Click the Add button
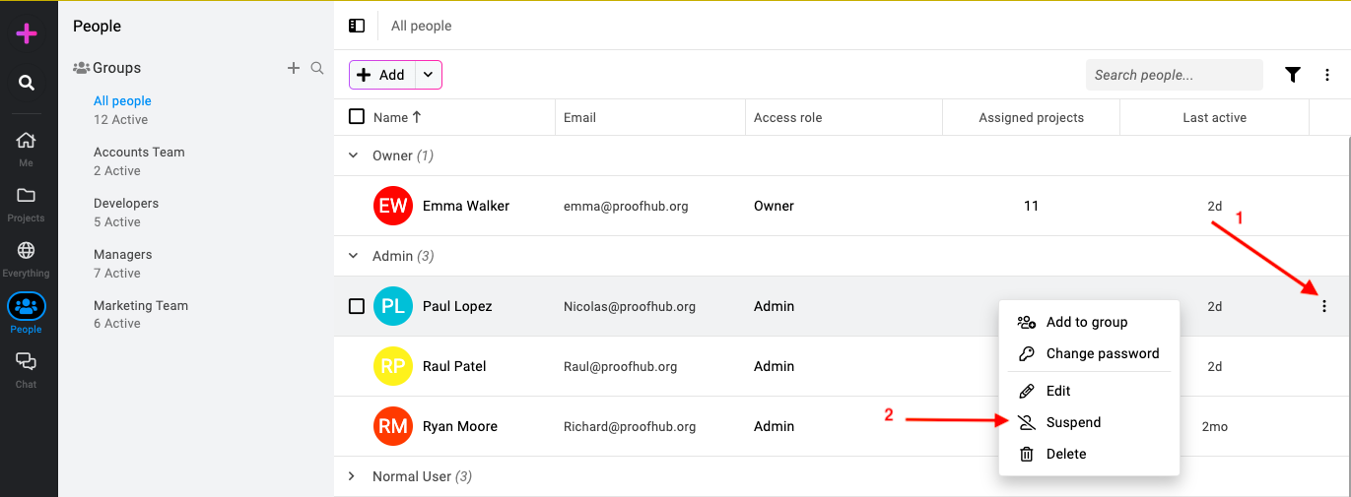1351x497 pixels. pyautogui.click(x=381, y=75)
